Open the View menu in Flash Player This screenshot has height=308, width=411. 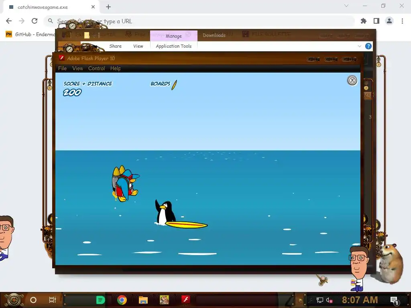click(77, 68)
